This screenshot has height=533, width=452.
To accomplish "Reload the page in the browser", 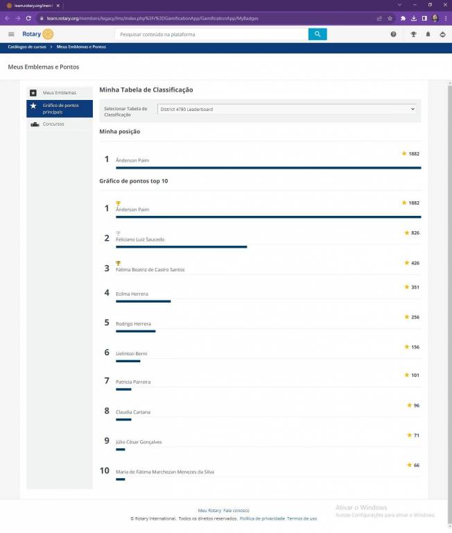I will click(28, 18).
